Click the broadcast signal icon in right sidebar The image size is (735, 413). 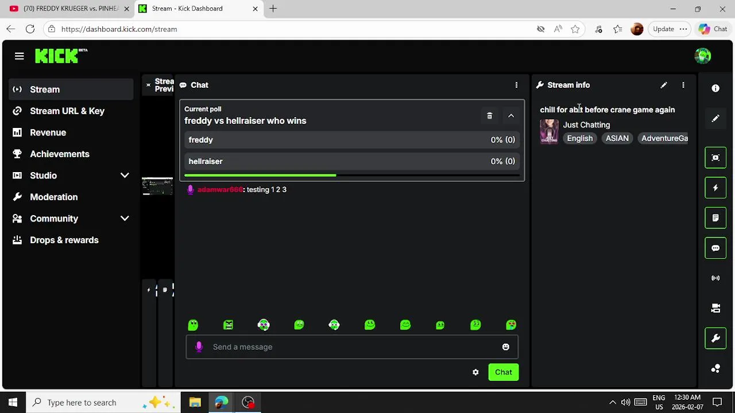(715, 278)
